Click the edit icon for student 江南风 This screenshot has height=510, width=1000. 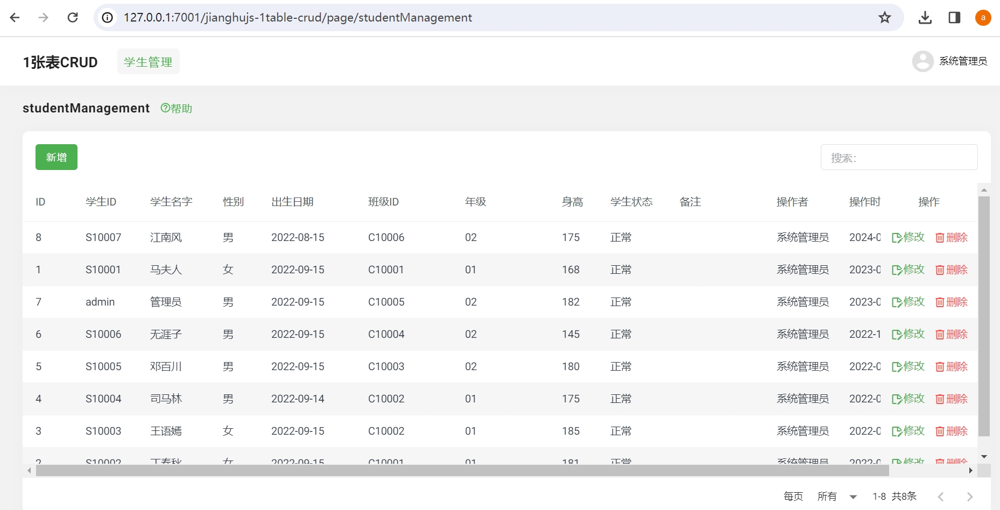point(897,238)
